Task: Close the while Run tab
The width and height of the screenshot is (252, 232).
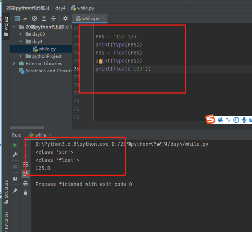Action: pyautogui.click(x=50, y=135)
